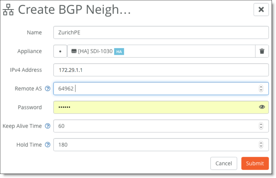Open Keep Alive Time help icon

click(48, 126)
